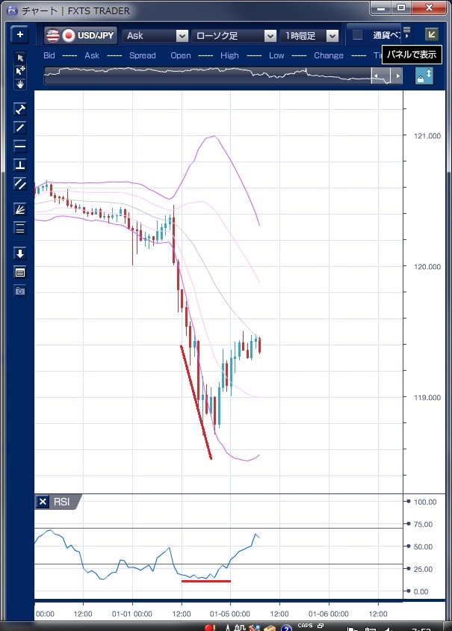Click the camera snapshot icon

pyautogui.click(x=20, y=290)
